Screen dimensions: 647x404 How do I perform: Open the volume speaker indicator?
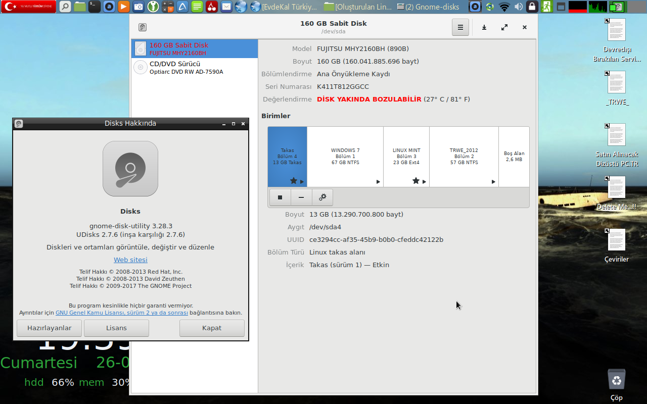click(x=518, y=7)
